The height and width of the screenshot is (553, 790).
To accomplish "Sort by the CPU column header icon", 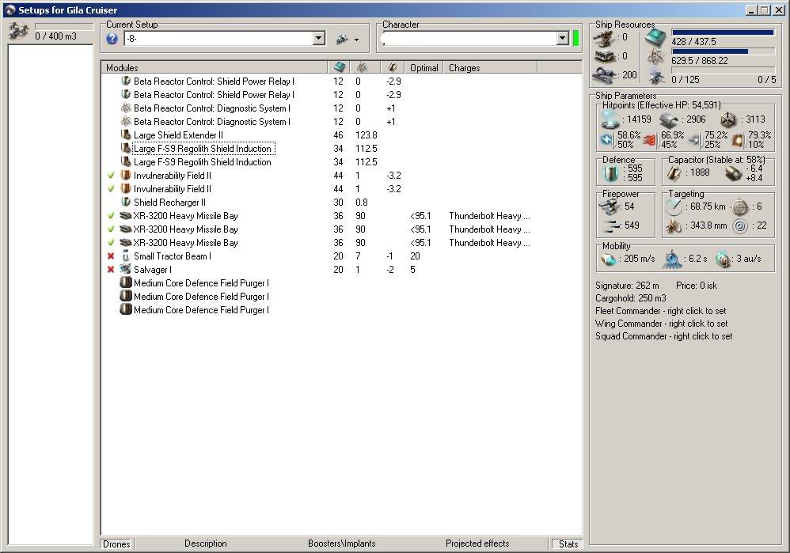I will [339, 67].
